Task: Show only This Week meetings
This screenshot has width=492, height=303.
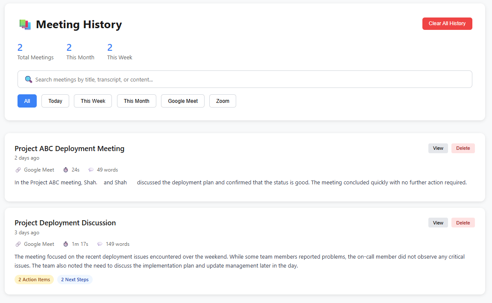Action: coord(93,101)
